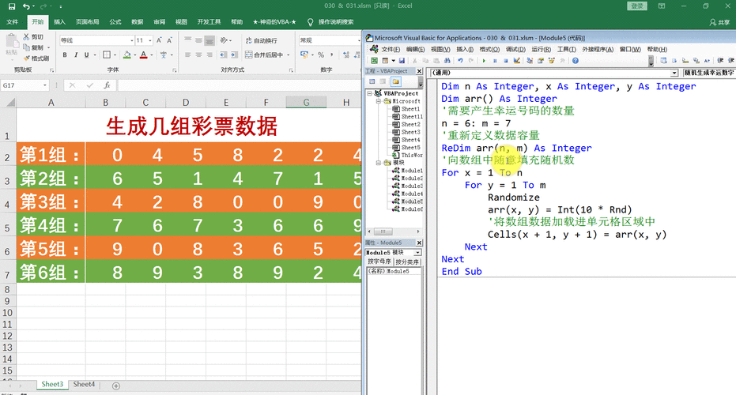
Task: Click the Name Box showing G17
Action: pyautogui.click(x=24, y=85)
